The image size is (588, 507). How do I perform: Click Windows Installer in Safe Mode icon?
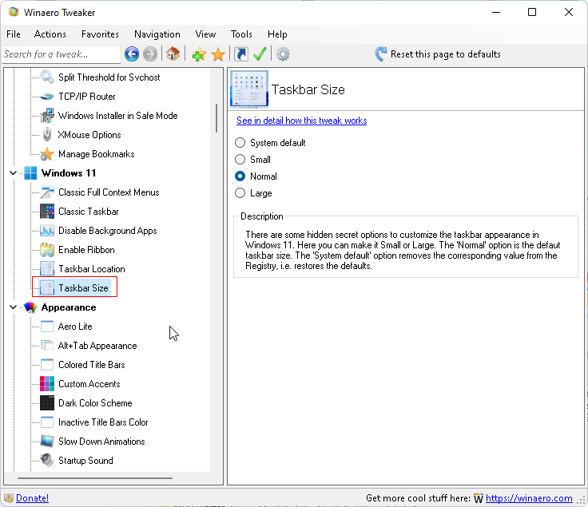click(x=47, y=116)
